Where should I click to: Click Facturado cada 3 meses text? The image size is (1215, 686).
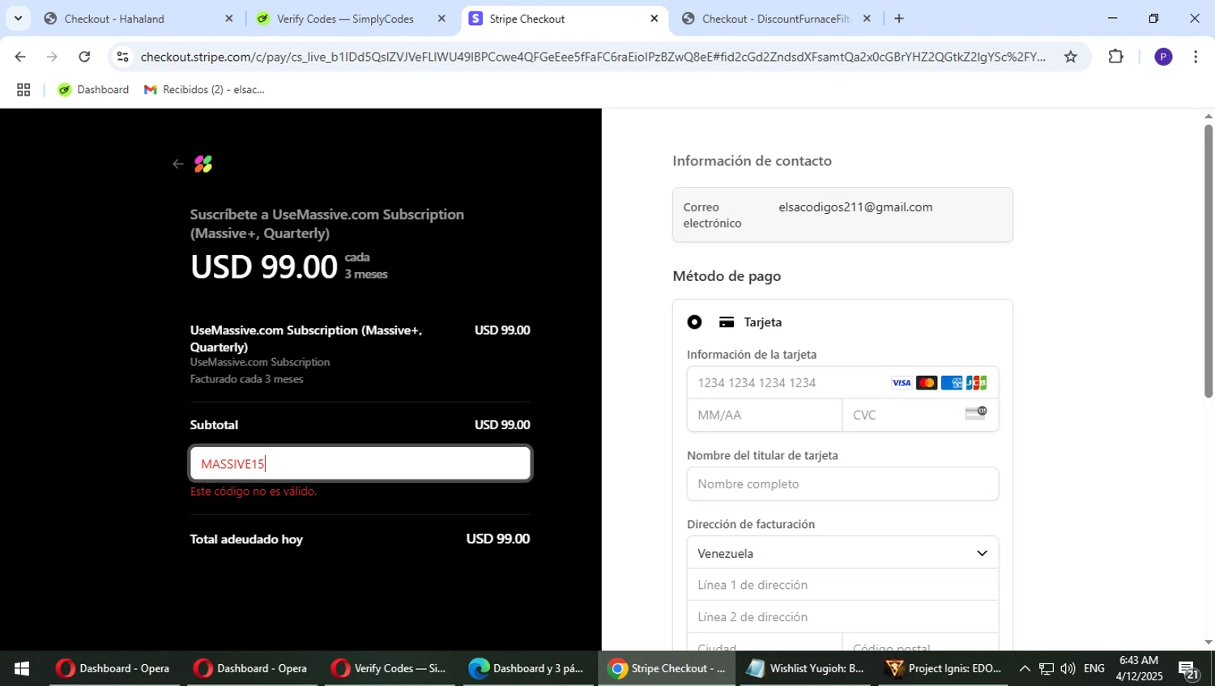[247, 379]
